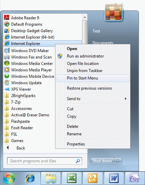Choose Rename in the context menu
The image size is (145, 185).
[93, 134]
